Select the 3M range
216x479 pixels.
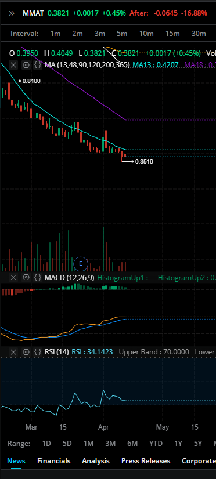(110, 444)
